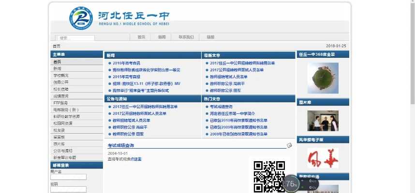Screen dimensions: 415x193
Task: Open 2017任丘一中公开招聘教师拟聘用名单 under 公告与通知
Action: point(145,107)
